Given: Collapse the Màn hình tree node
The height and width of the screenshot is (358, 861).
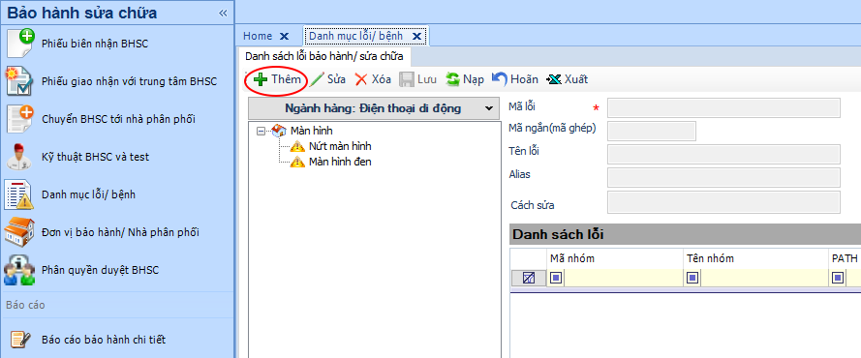Looking at the screenshot, I should (x=261, y=131).
